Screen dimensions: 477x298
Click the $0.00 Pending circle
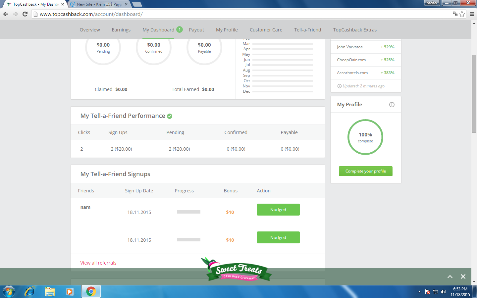(x=103, y=48)
